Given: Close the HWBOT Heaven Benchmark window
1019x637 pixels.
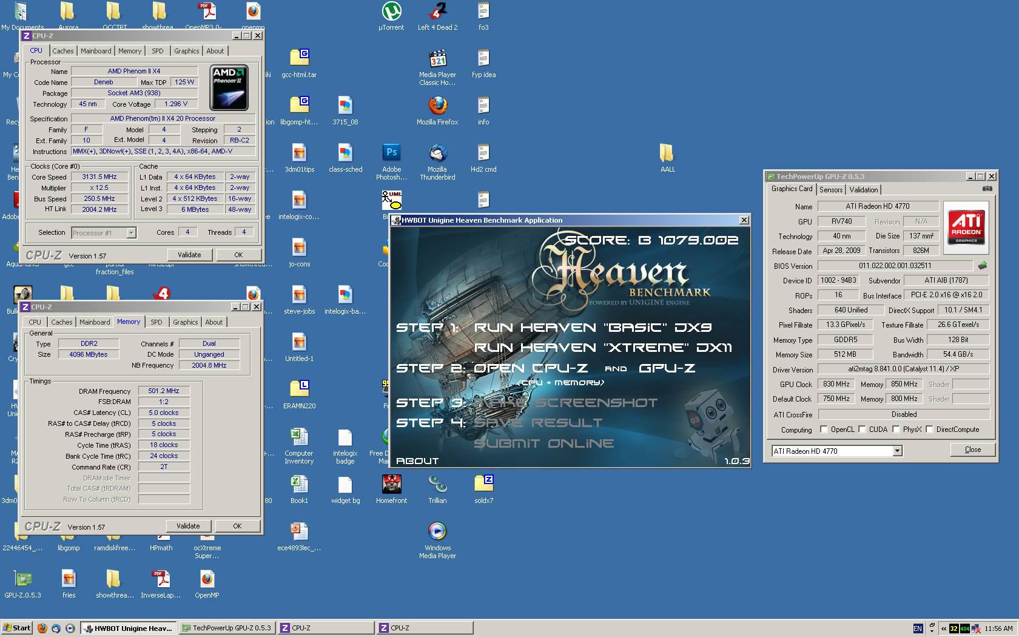Looking at the screenshot, I should coord(744,220).
